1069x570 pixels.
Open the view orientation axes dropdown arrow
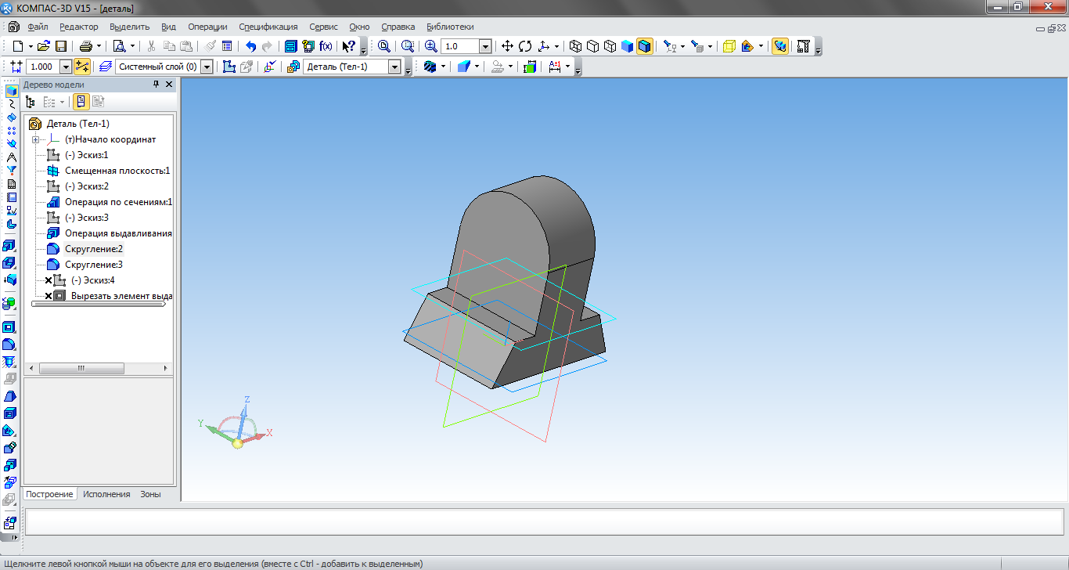[556, 47]
